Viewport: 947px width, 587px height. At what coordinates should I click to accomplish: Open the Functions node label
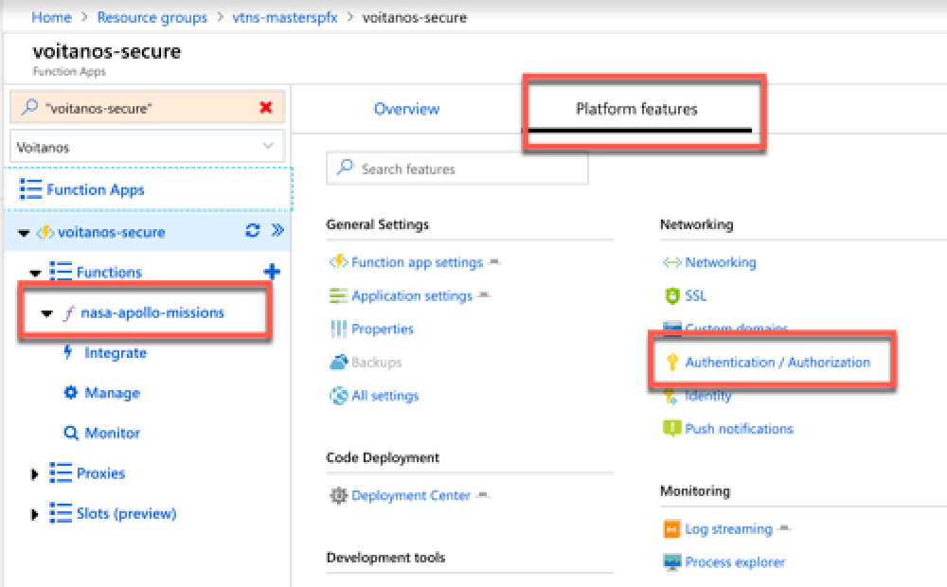coord(109,273)
